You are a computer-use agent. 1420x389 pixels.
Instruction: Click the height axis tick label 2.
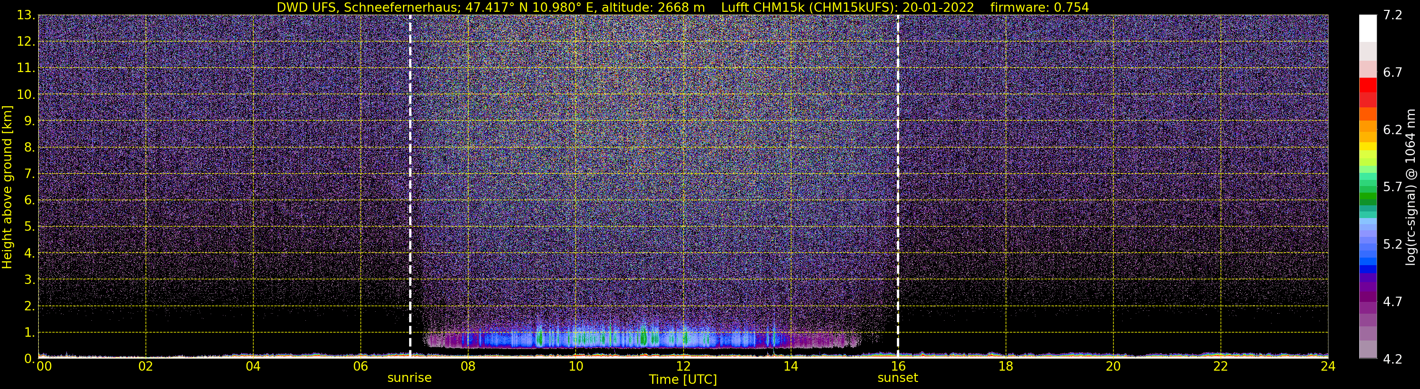(x=29, y=306)
